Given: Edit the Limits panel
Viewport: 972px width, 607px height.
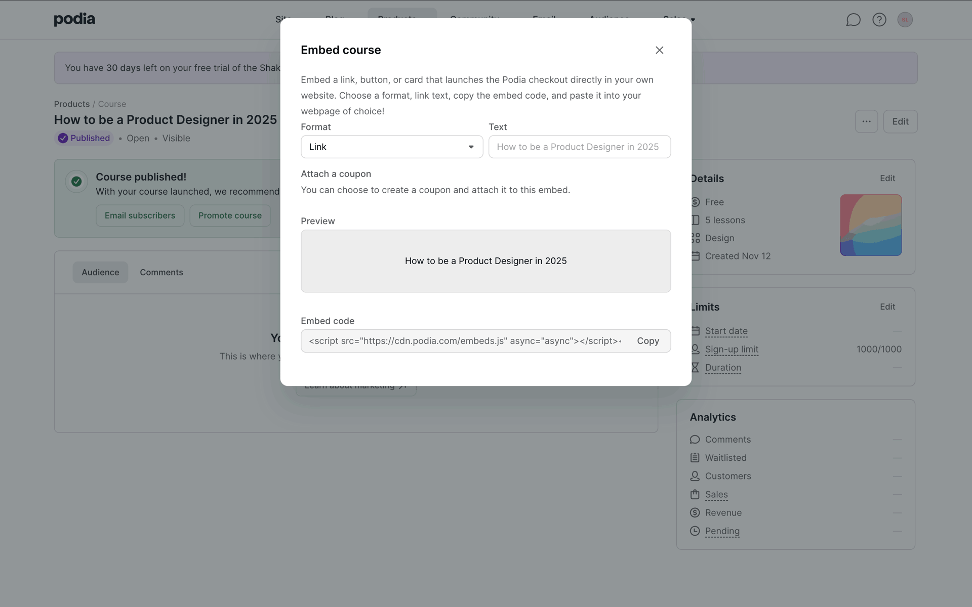Looking at the screenshot, I should click(x=887, y=307).
